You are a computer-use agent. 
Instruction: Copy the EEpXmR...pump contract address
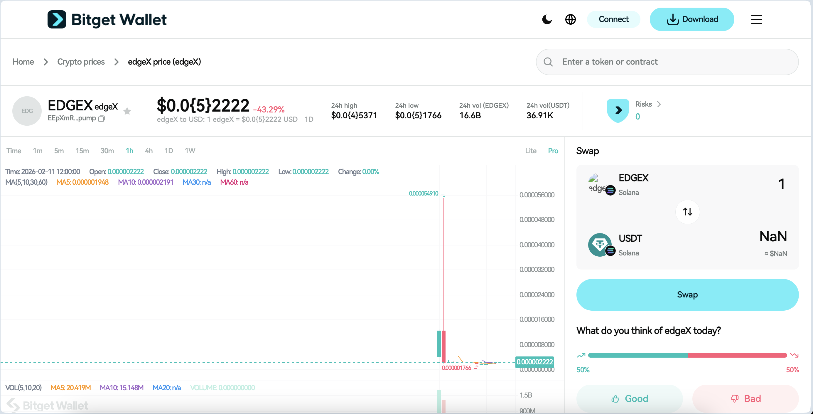(x=101, y=119)
